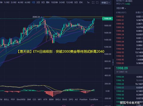Switch to the 4小时 timeframe
The height and width of the screenshot is (106, 143).
(20, 2)
